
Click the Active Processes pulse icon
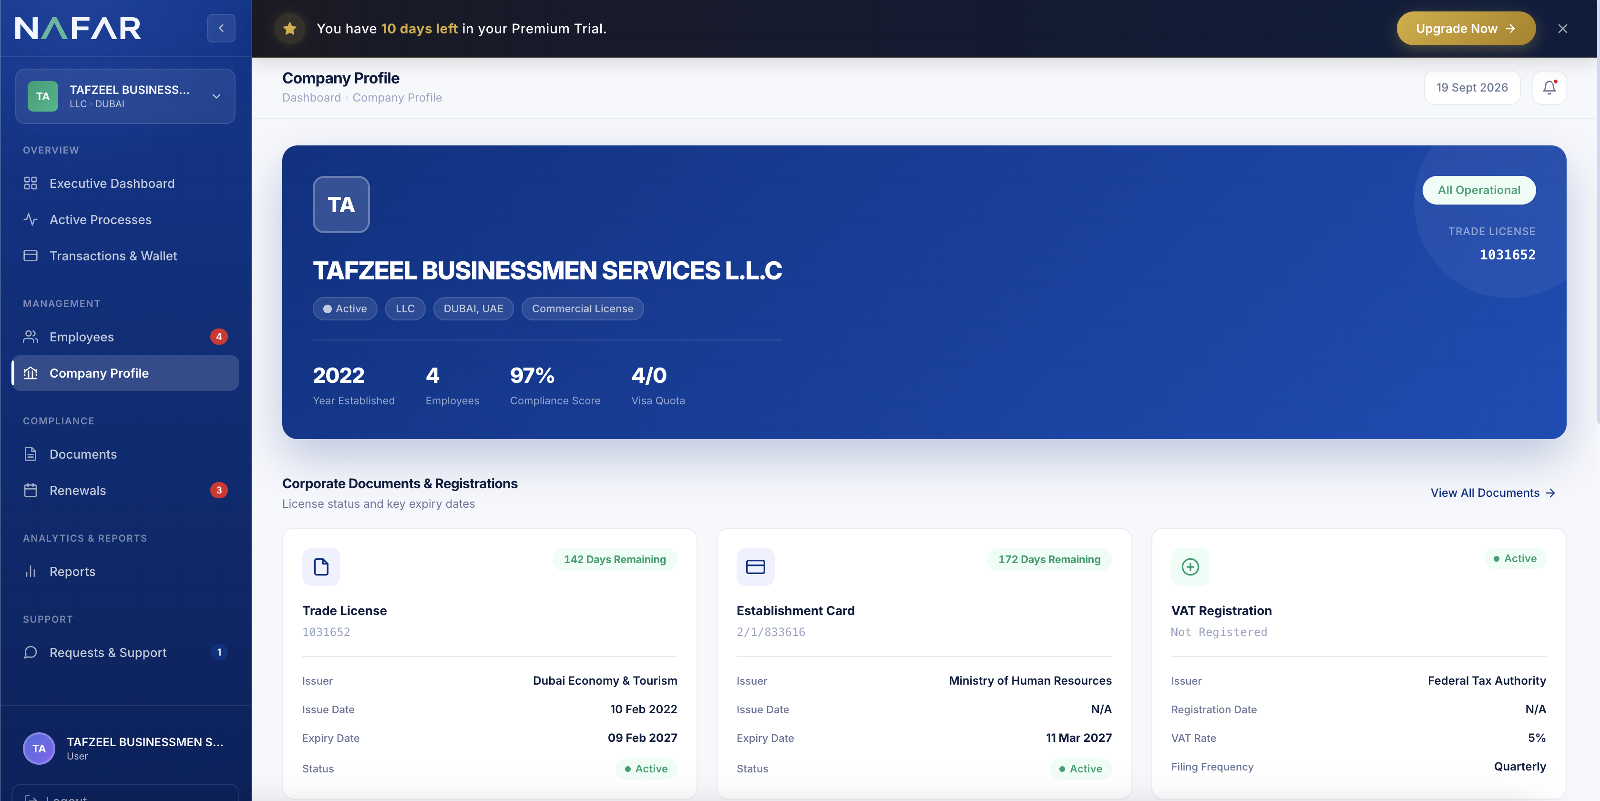31,219
